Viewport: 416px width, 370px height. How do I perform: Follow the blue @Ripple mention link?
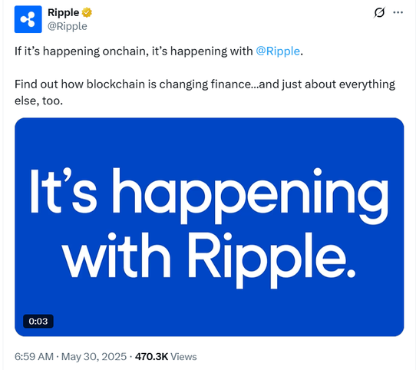278,51
